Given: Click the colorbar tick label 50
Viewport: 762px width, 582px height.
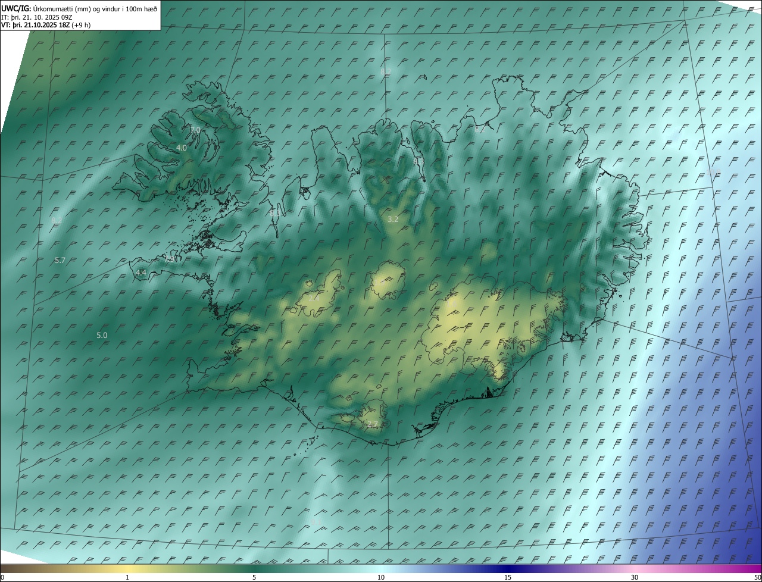Looking at the screenshot, I should (x=757, y=577).
